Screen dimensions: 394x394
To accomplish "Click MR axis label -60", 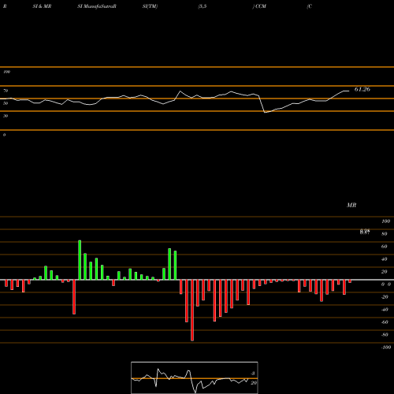I will [385, 322].
